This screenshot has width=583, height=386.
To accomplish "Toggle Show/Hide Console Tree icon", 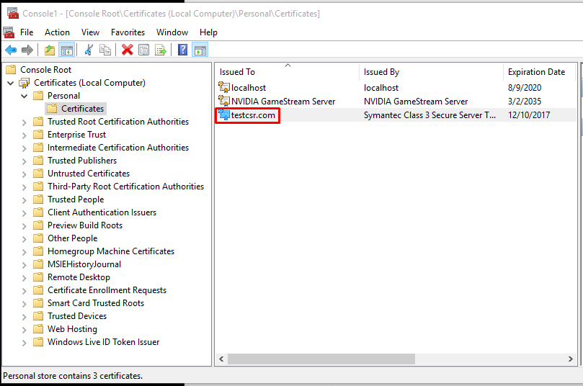I will pyautogui.click(x=67, y=50).
